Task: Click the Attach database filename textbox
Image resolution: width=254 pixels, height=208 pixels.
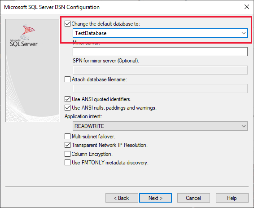Action: pos(160,89)
